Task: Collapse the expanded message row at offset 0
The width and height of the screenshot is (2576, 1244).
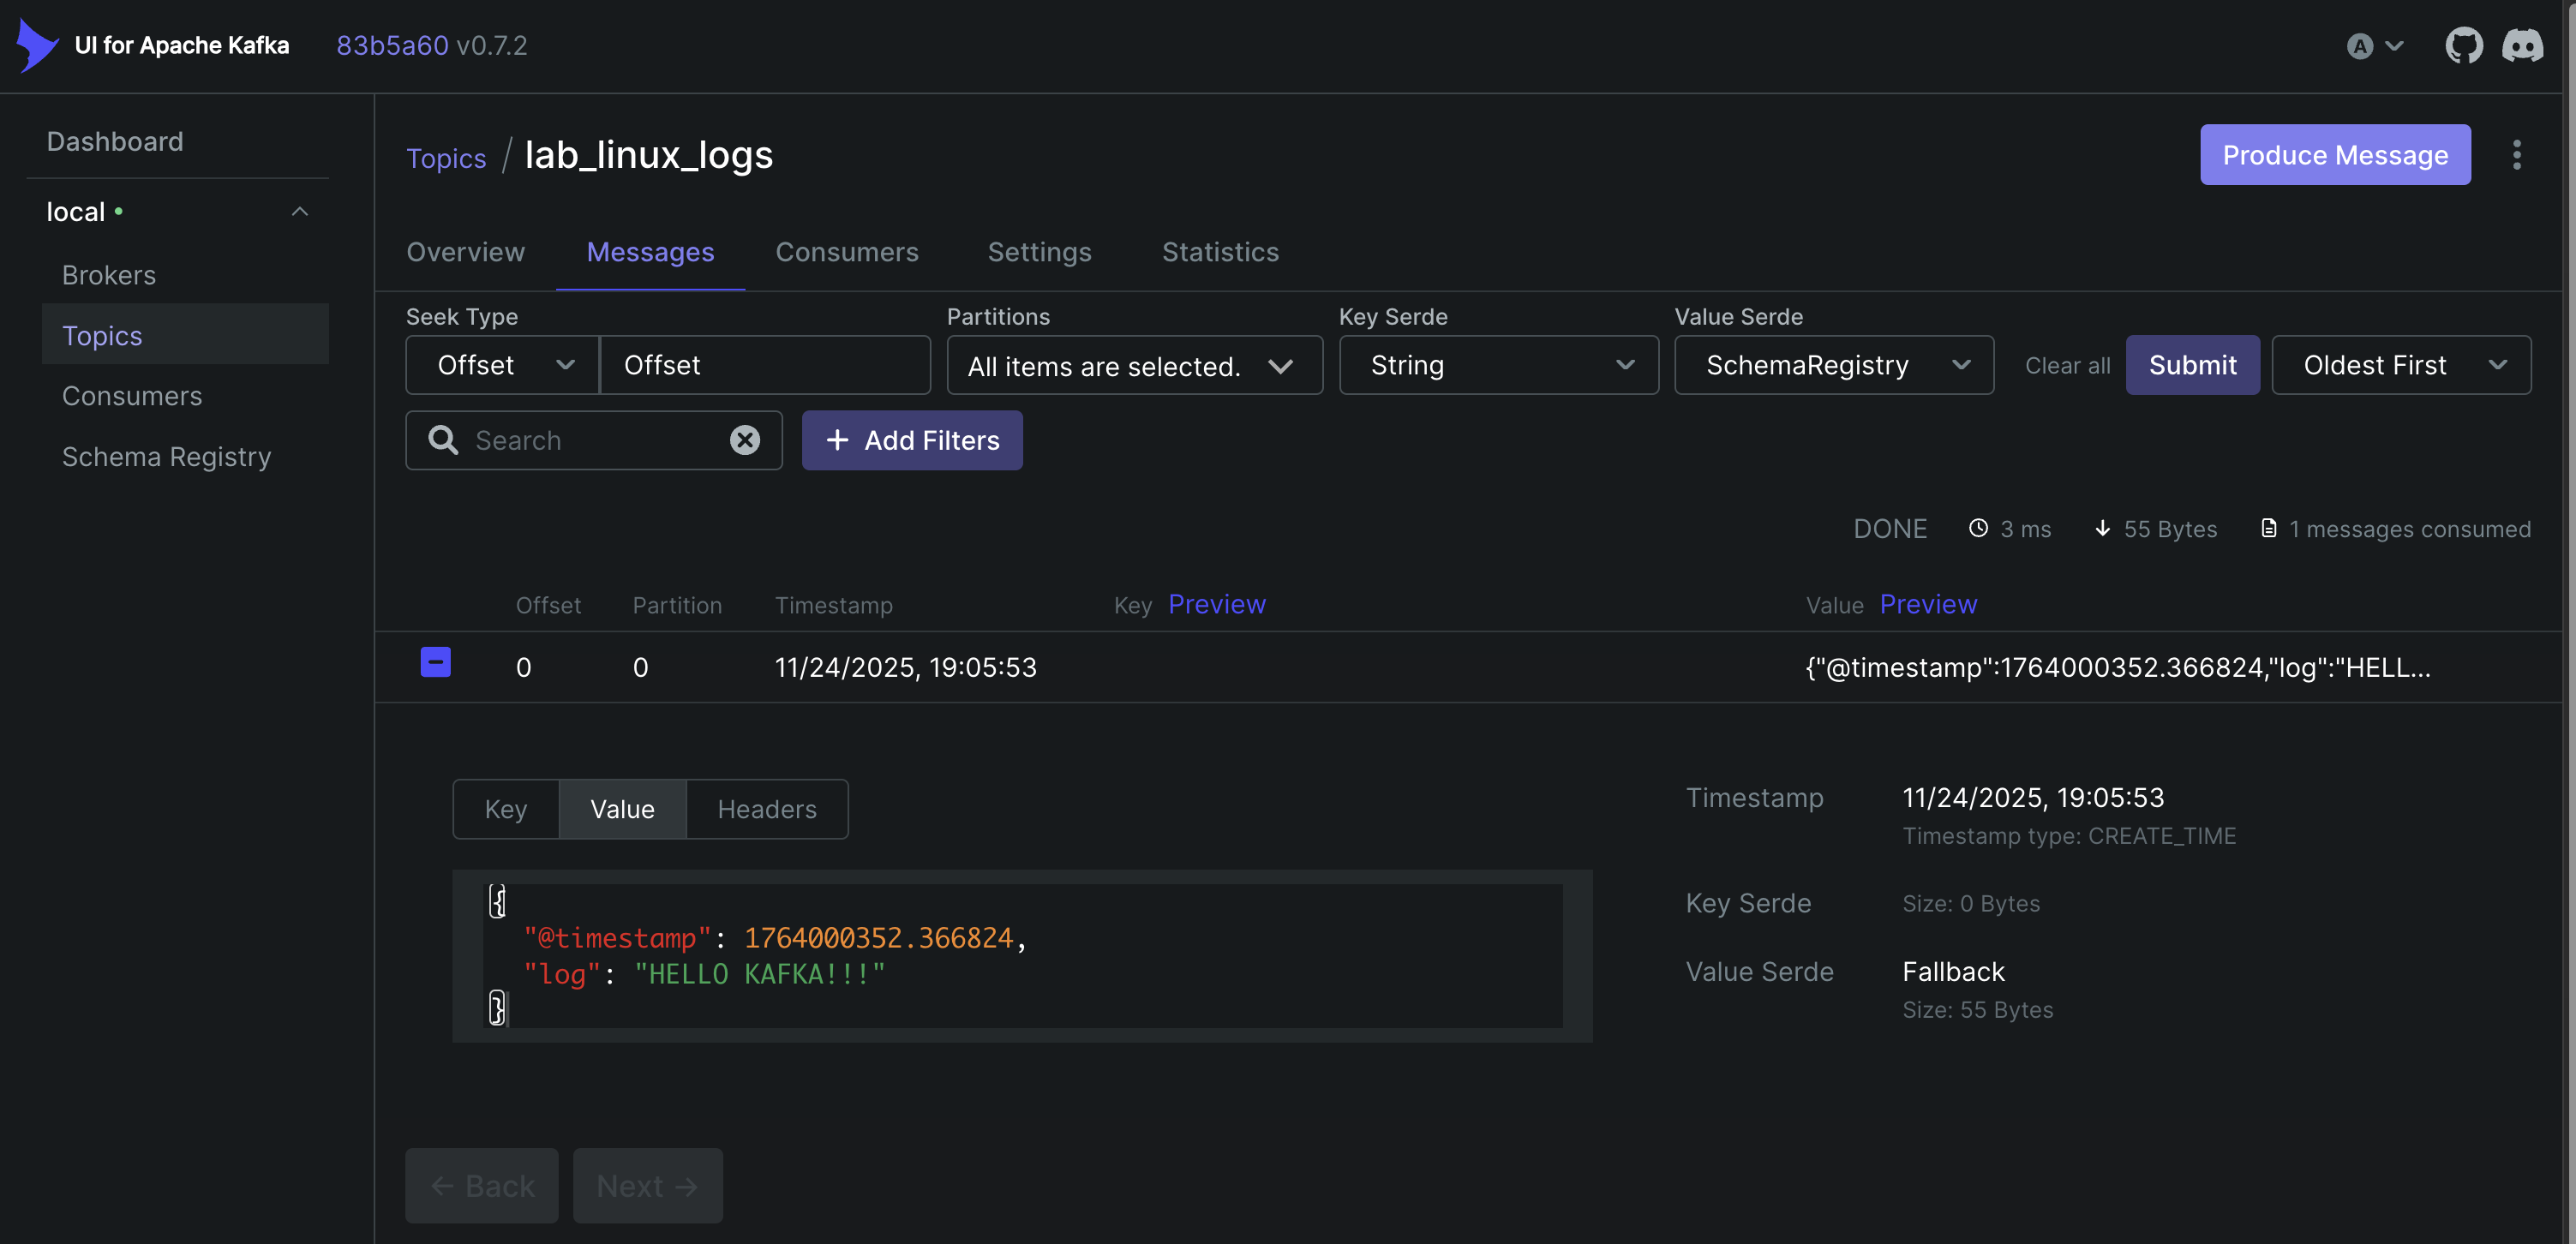Action: pyautogui.click(x=435, y=662)
